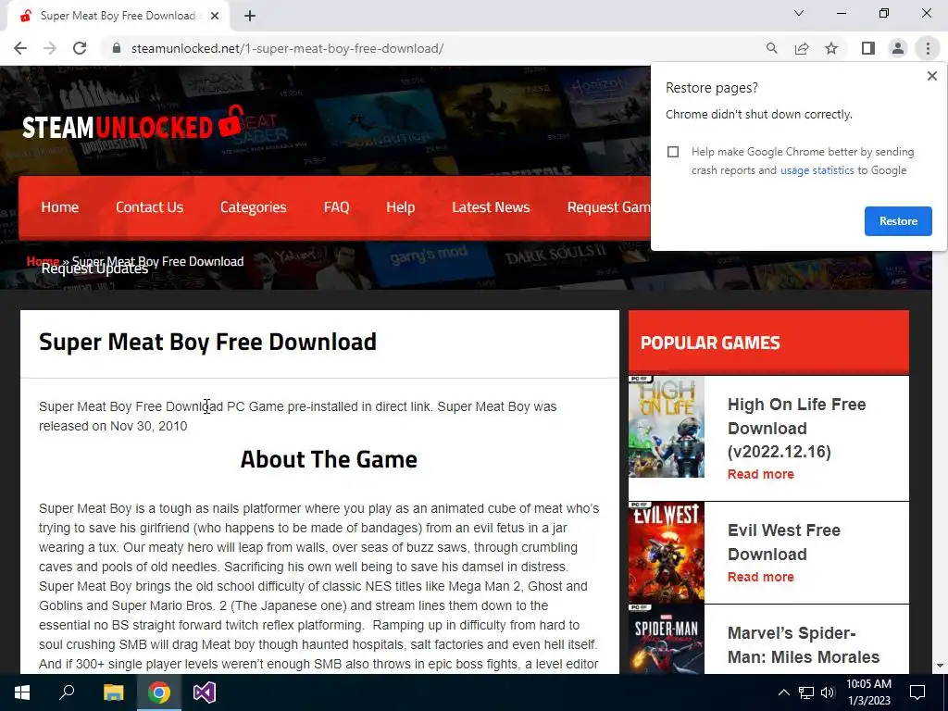View site information via padlock icon

[117, 48]
